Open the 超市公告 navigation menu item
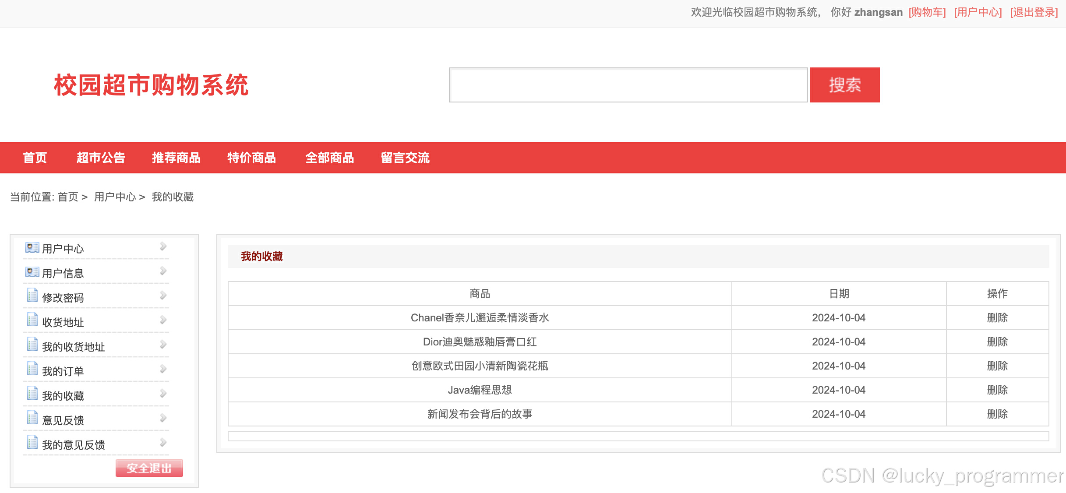This screenshot has width=1066, height=493. pyautogui.click(x=101, y=158)
